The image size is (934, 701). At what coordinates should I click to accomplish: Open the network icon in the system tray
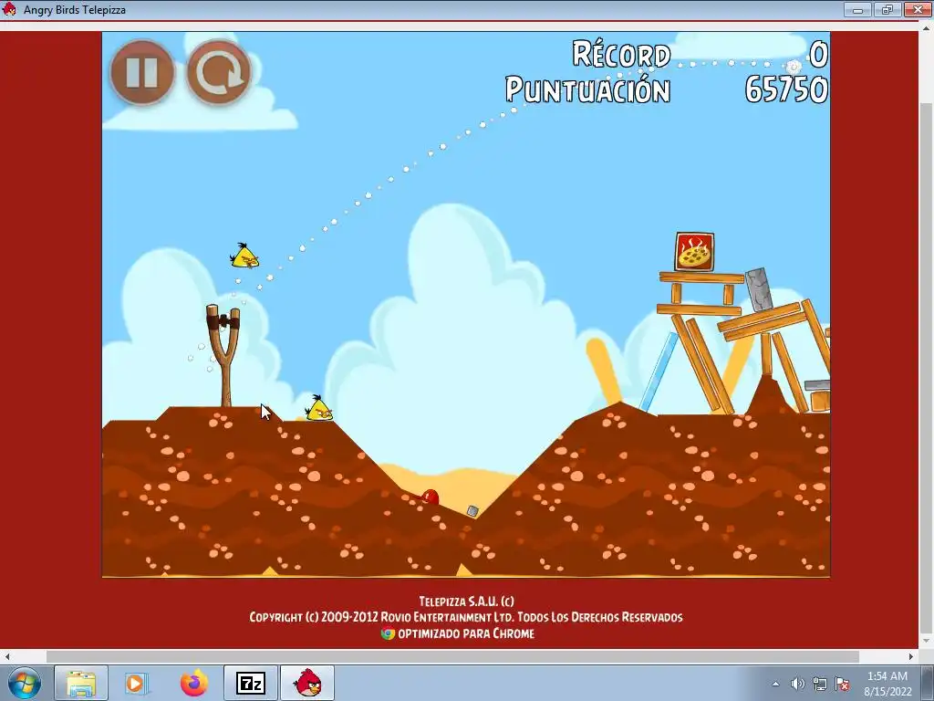pos(820,684)
